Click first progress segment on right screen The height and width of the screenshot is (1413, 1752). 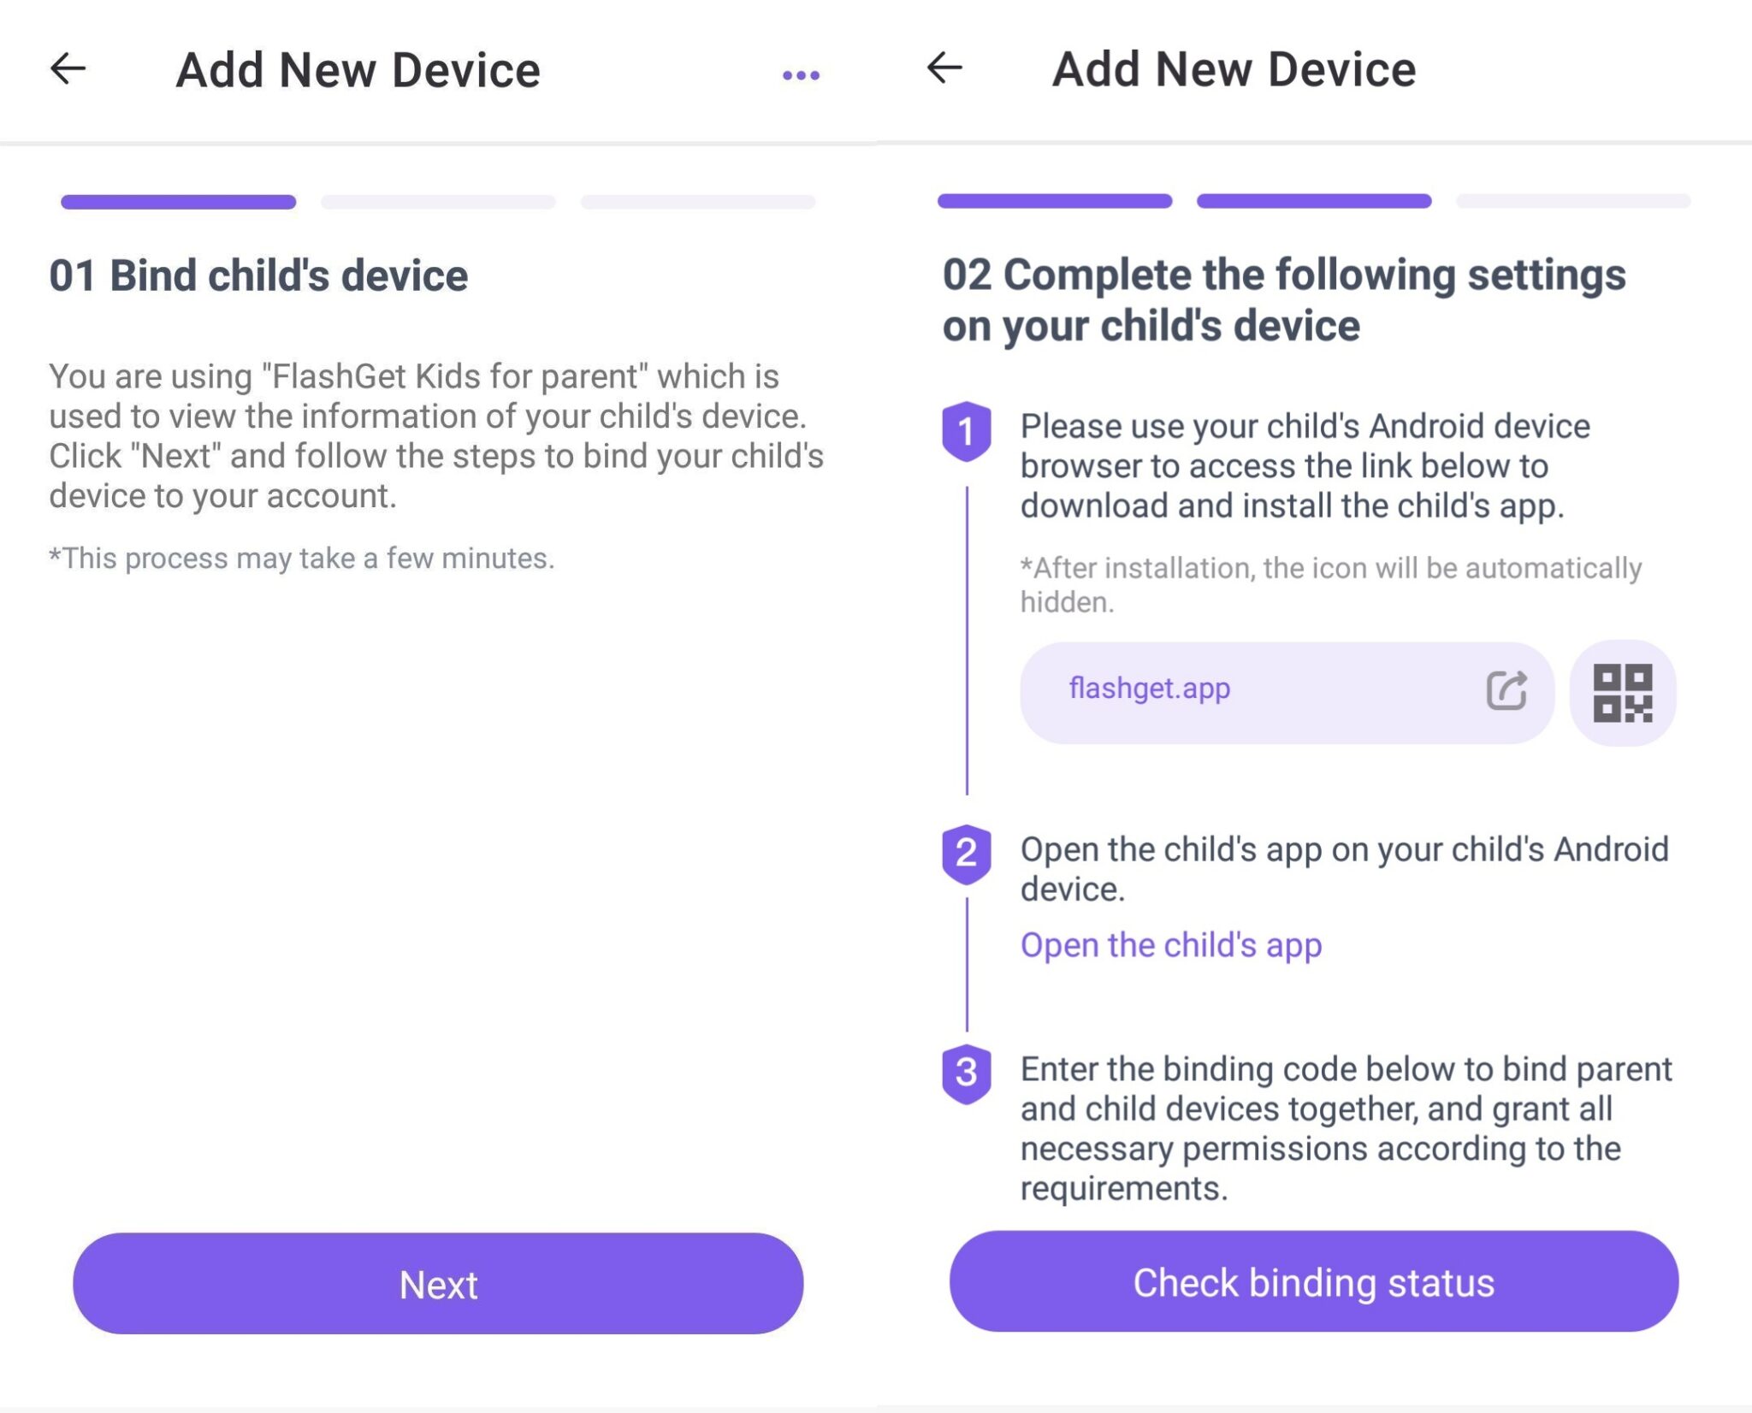[x=1055, y=201]
